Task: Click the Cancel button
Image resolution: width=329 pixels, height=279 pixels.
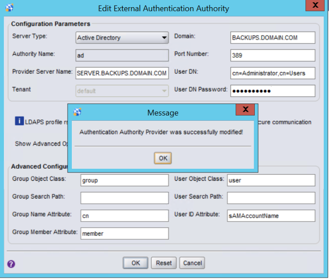Action: coord(193,263)
